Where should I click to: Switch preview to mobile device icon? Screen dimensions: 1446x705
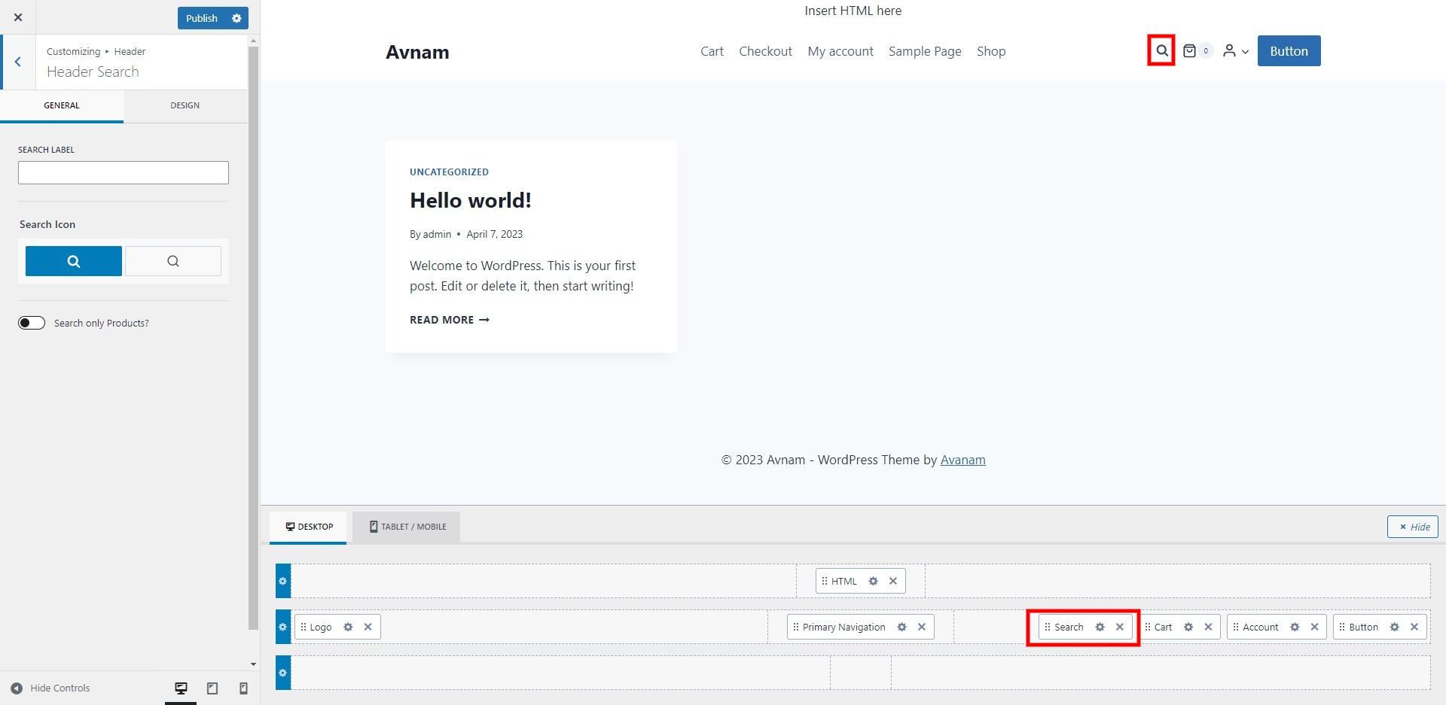pyautogui.click(x=243, y=688)
